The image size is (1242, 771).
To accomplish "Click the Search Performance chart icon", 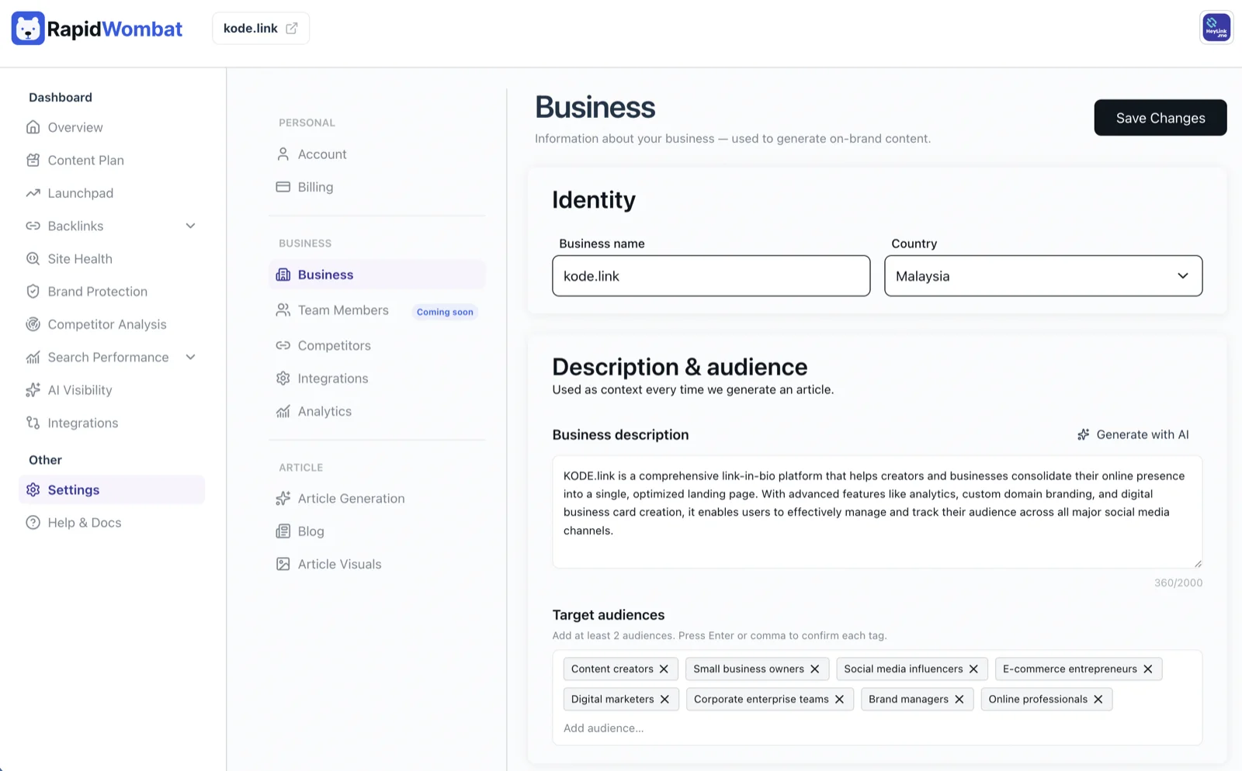I will click(x=33, y=358).
